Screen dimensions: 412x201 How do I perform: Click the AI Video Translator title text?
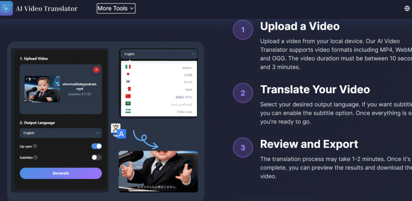(47, 9)
